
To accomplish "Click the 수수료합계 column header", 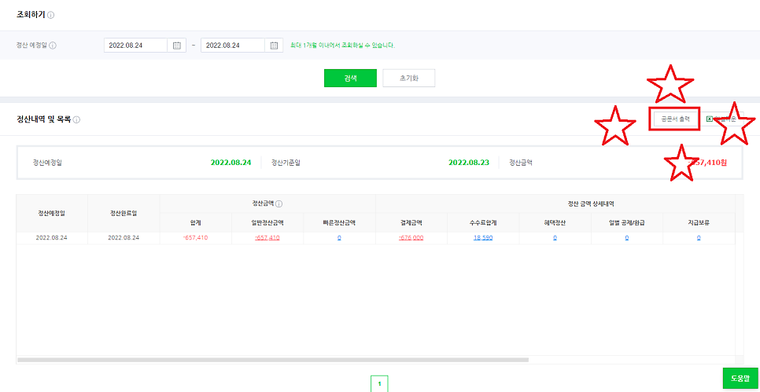I will point(483,223).
